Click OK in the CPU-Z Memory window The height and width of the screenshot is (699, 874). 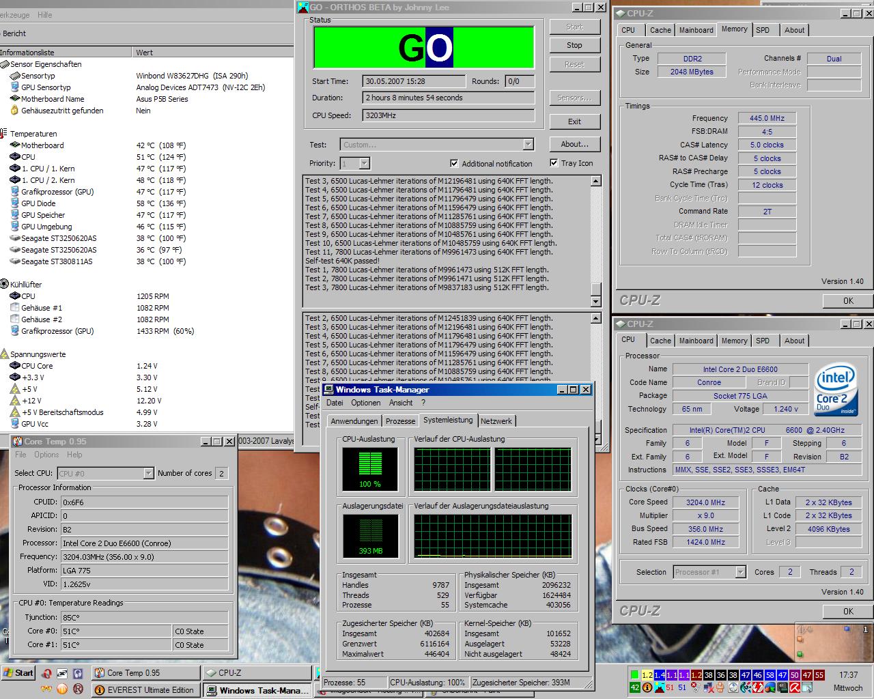pyautogui.click(x=848, y=300)
